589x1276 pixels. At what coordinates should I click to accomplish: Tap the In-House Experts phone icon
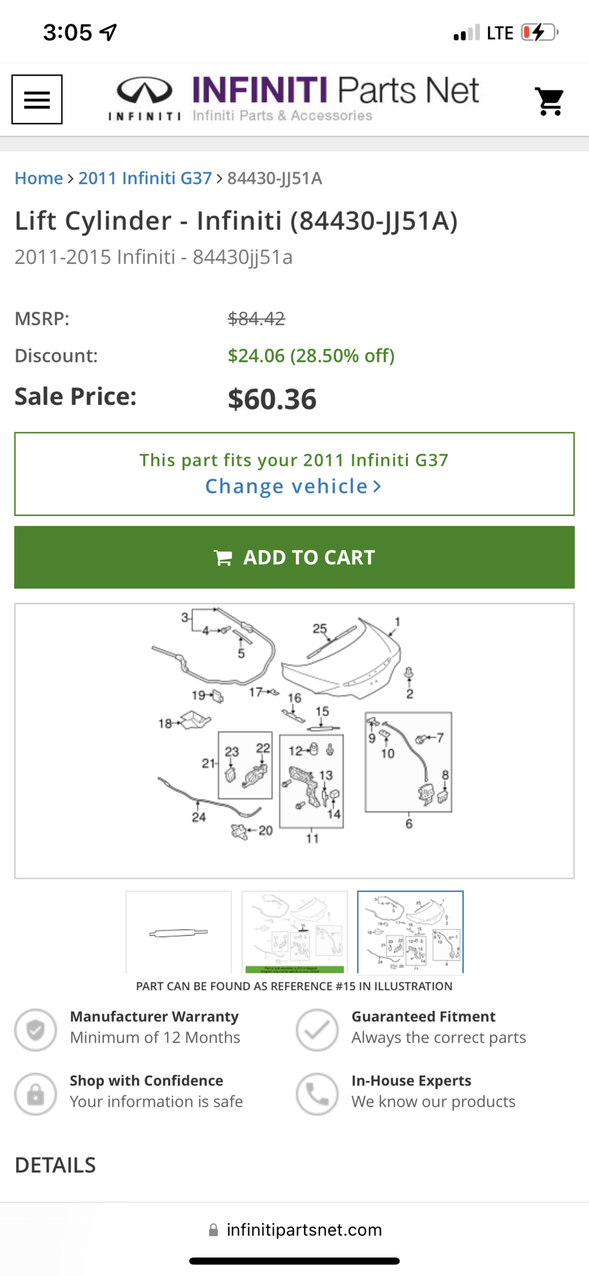317,1094
